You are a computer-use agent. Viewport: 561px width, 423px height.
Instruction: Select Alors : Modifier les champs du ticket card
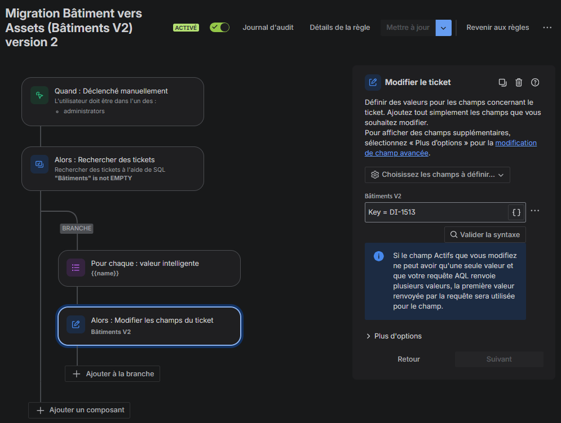(x=149, y=326)
